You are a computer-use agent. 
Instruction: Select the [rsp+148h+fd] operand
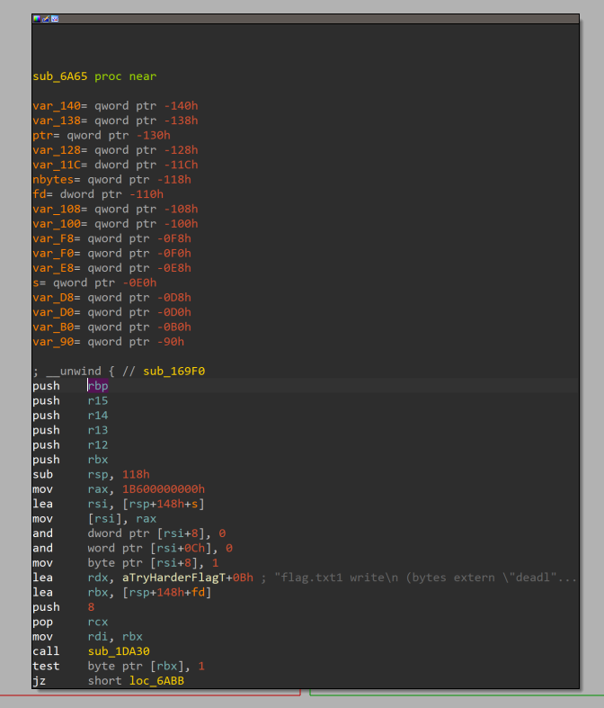pyautogui.click(x=167, y=593)
